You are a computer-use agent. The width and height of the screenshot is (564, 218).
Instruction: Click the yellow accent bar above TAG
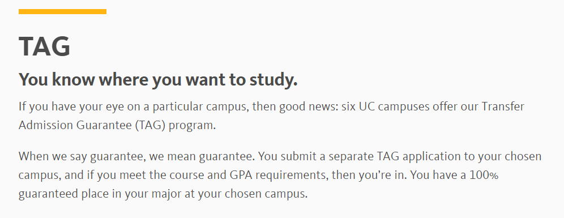(63, 11)
